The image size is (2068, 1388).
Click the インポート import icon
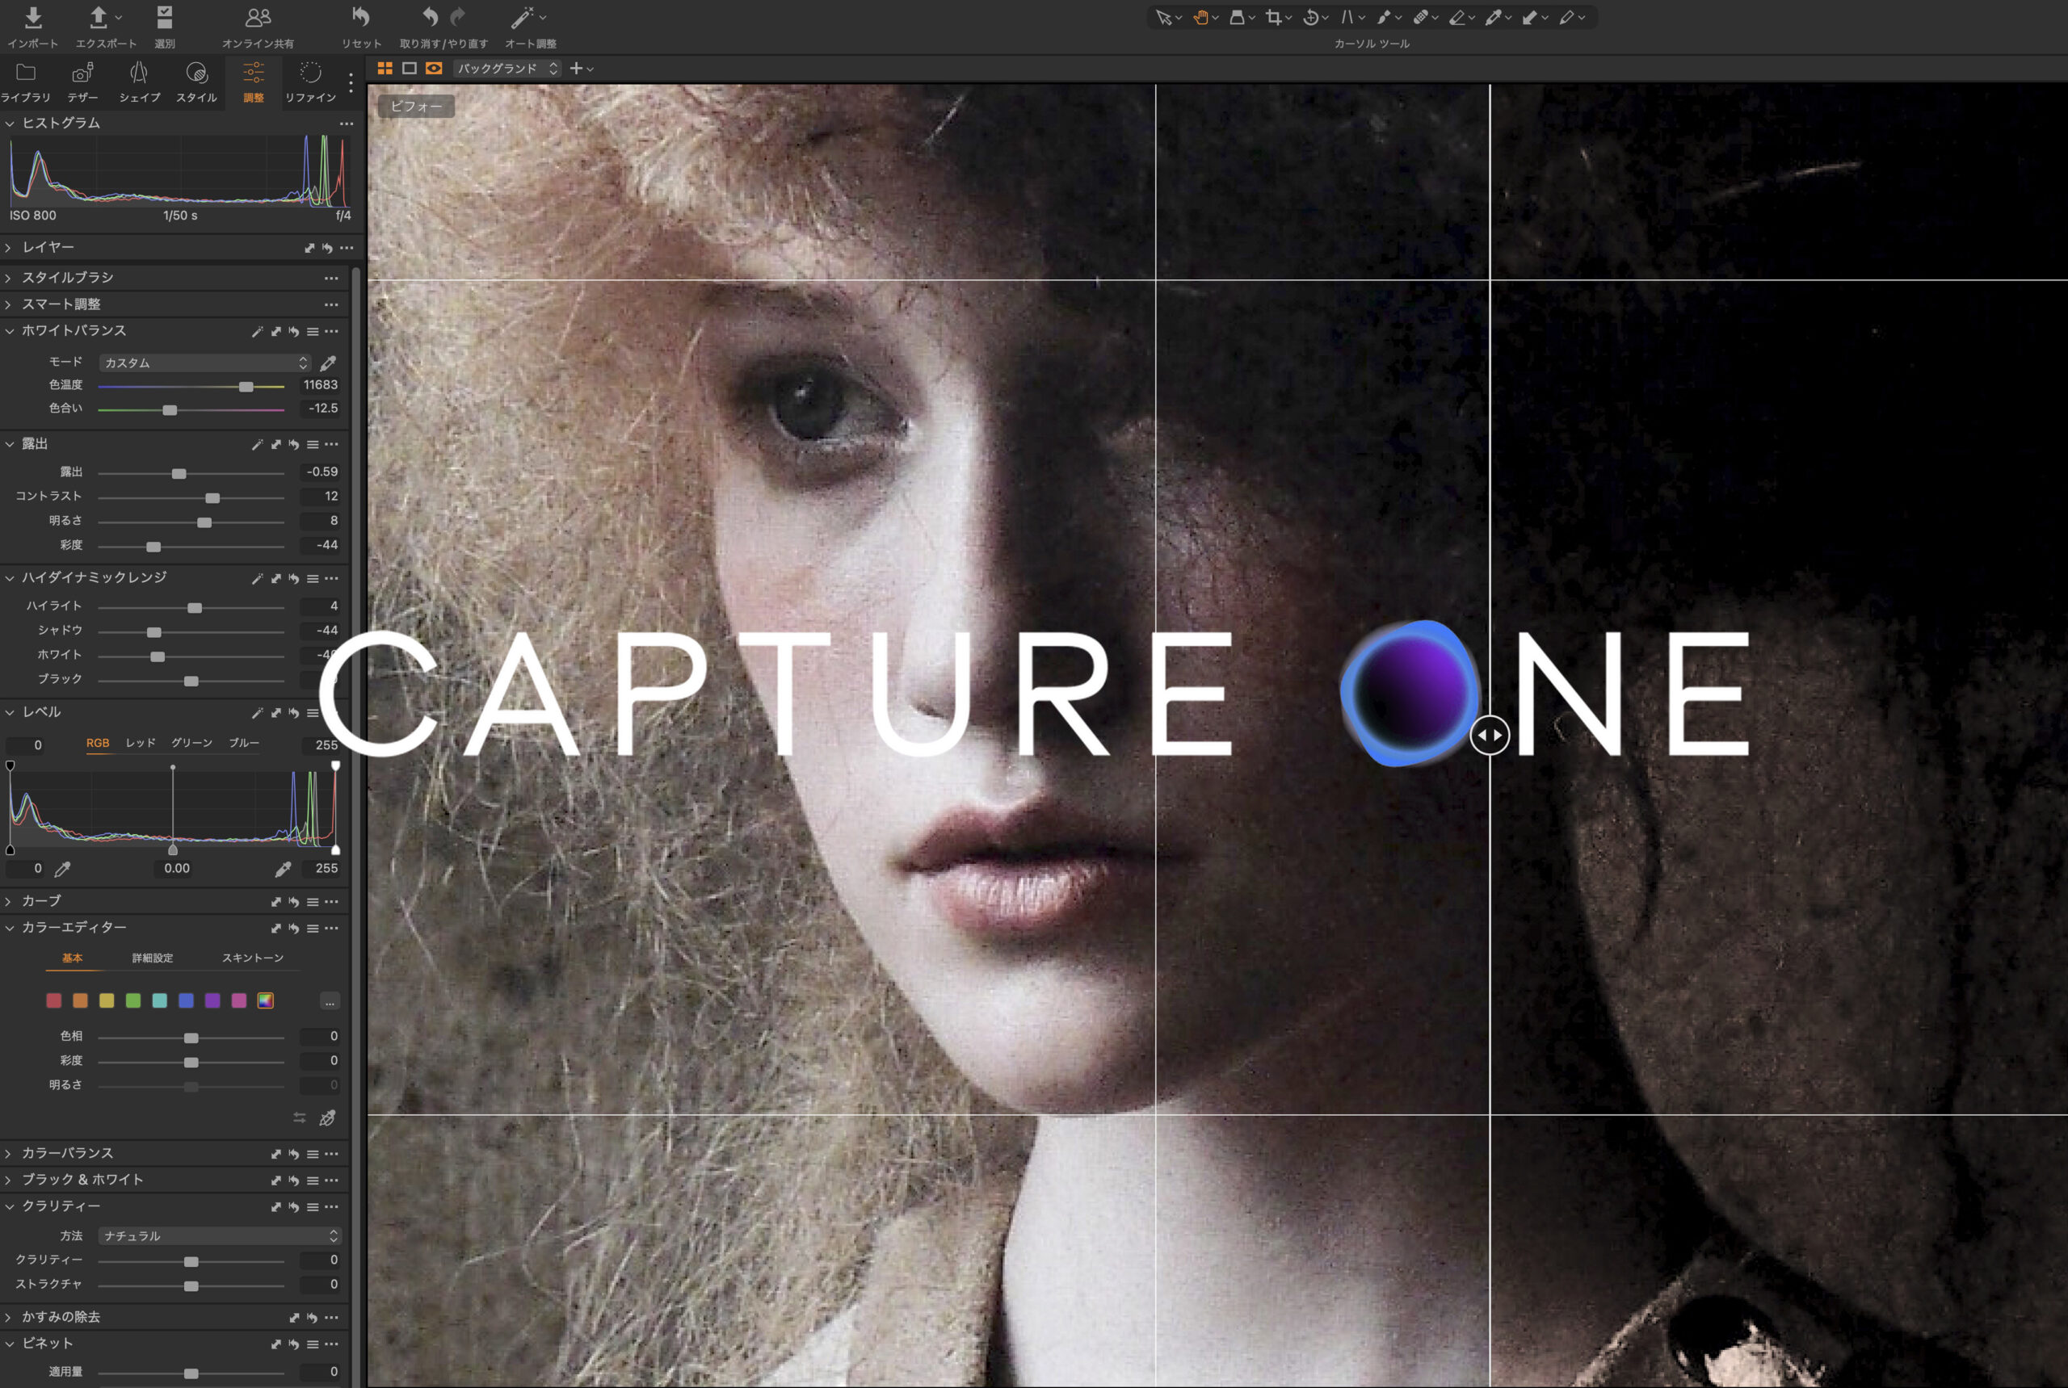click(33, 18)
